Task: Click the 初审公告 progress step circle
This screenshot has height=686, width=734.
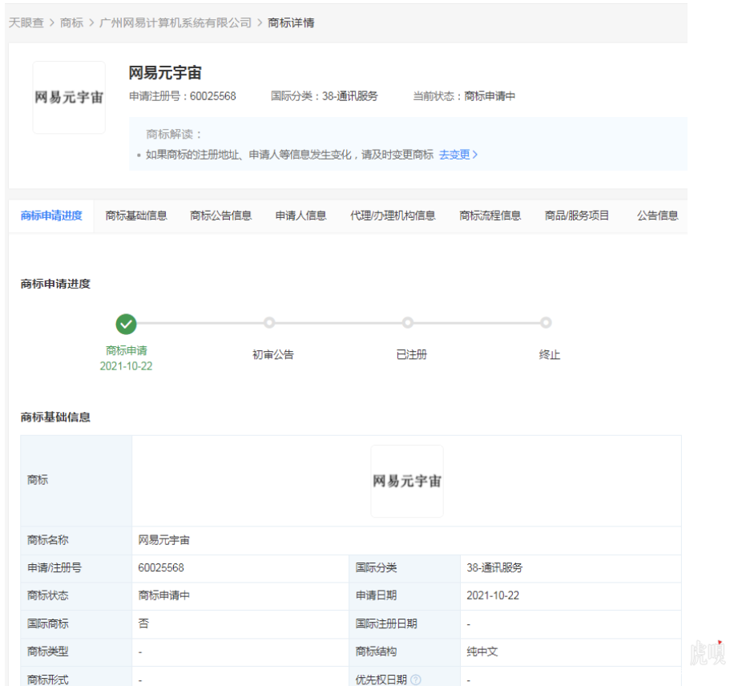Action: tap(269, 323)
